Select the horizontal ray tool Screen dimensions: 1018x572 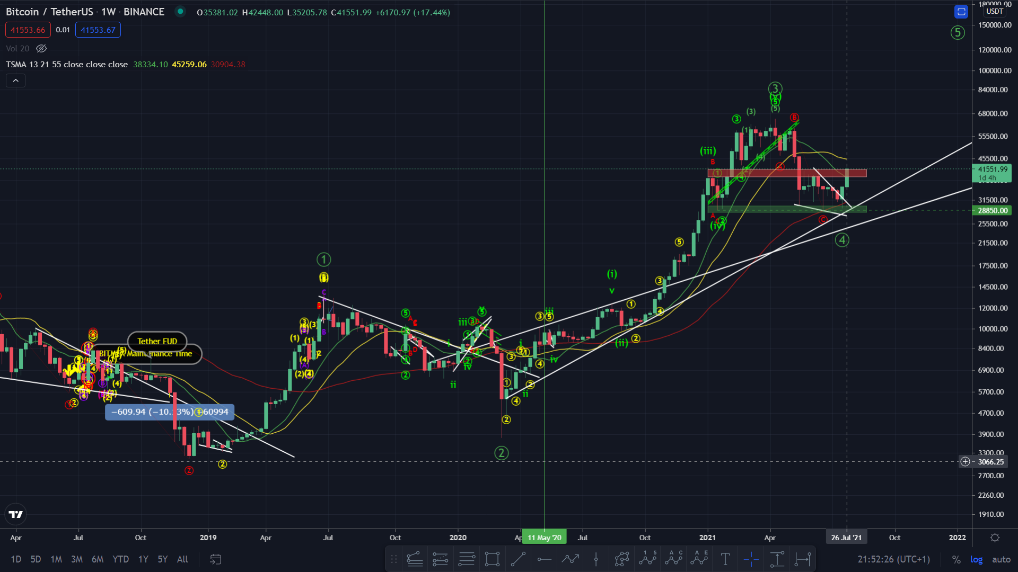click(x=544, y=559)
